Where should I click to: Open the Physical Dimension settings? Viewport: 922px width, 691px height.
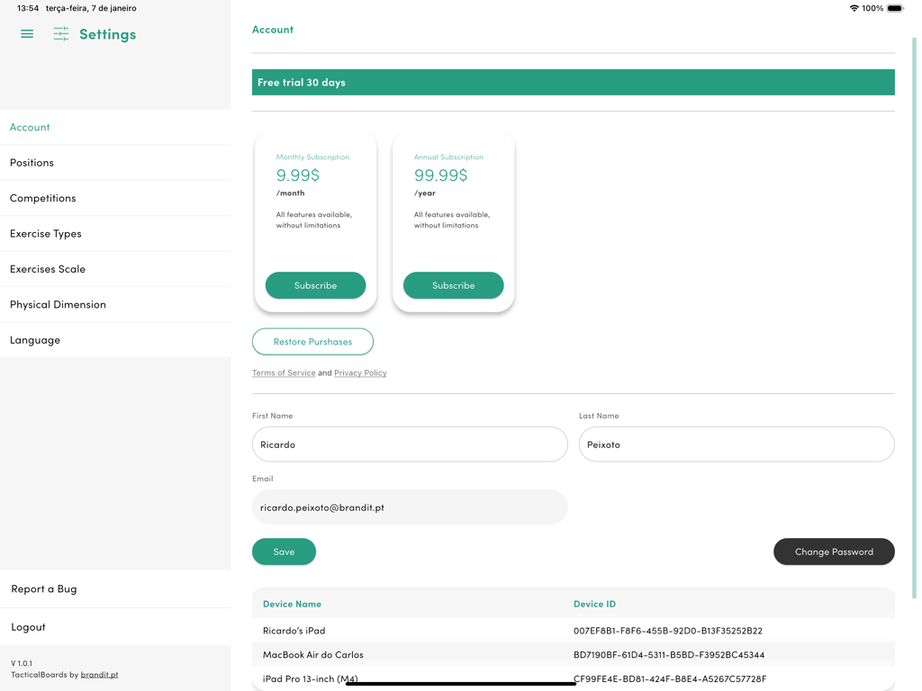pyautogui.click(x=57, y=304)
